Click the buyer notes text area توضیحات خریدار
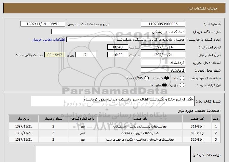The width and height of the screenshot is (229, 162). coord(113,154)
